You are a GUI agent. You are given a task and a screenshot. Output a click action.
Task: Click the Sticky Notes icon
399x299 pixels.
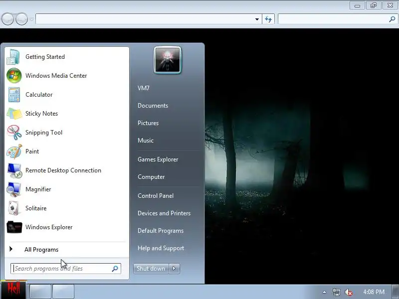14,114
